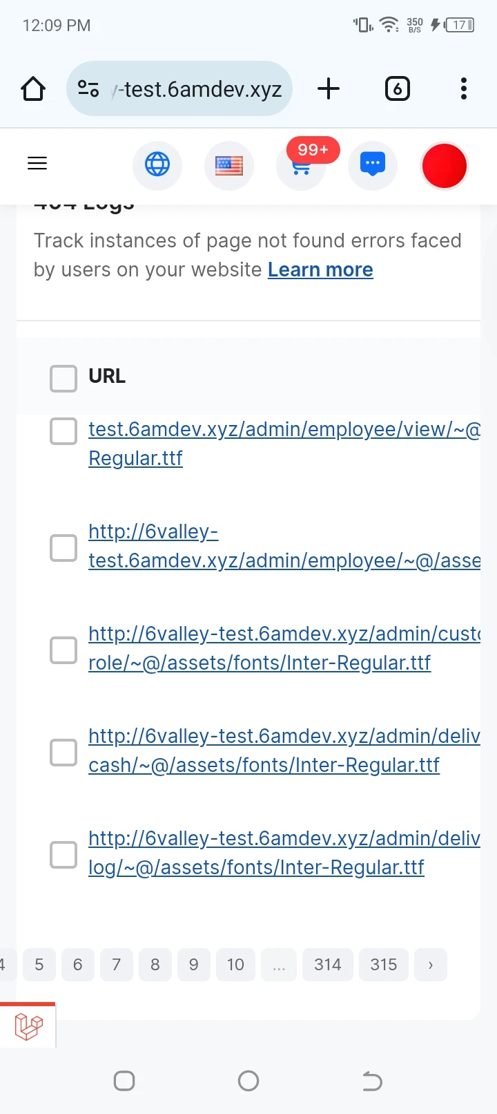497x1114 pixels.
Task: Open the tab switcher showing 6
Action: pos(397,88)
